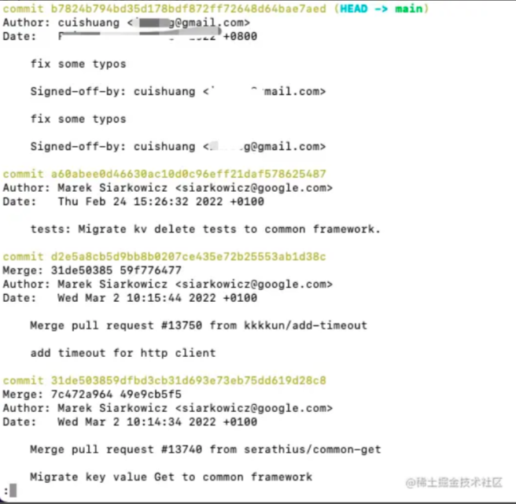Click the HEAD -> main ref label
The width and height of the screenshot is (516, 504).
tap(381, 9)
